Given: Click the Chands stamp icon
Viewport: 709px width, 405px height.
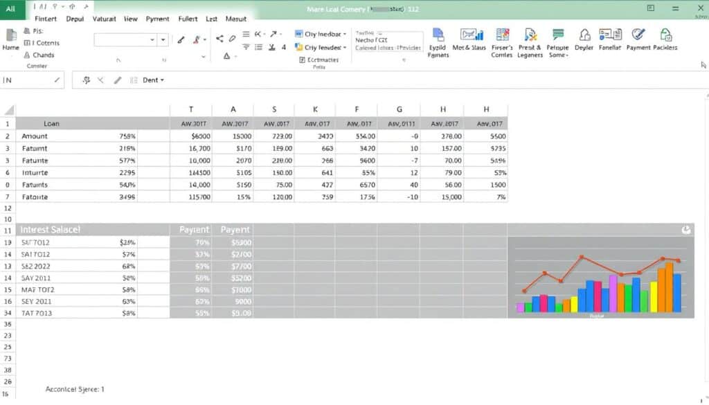Looking at the screenshot, I should [27, 55].
